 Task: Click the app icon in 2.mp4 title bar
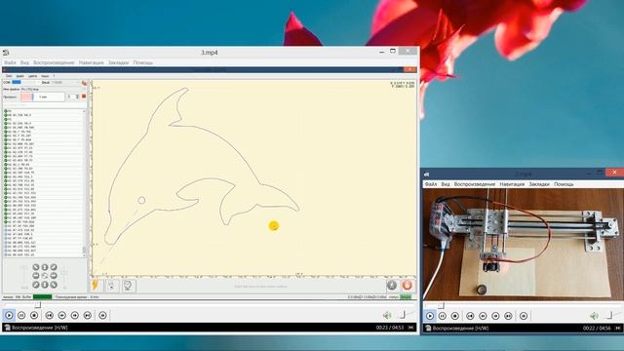(x=427, y=175)
